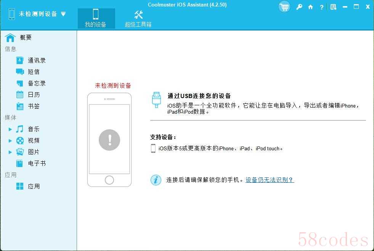Switch to 超级工具箱 tab
This screenshot has width=374, height=251.
tap(138, 18)
